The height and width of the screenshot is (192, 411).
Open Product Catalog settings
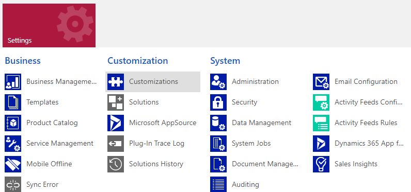[x=52, y=123]
